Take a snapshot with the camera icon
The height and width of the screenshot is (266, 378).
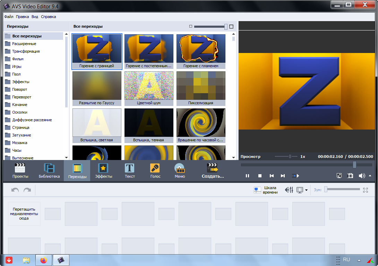pos(351,176)
